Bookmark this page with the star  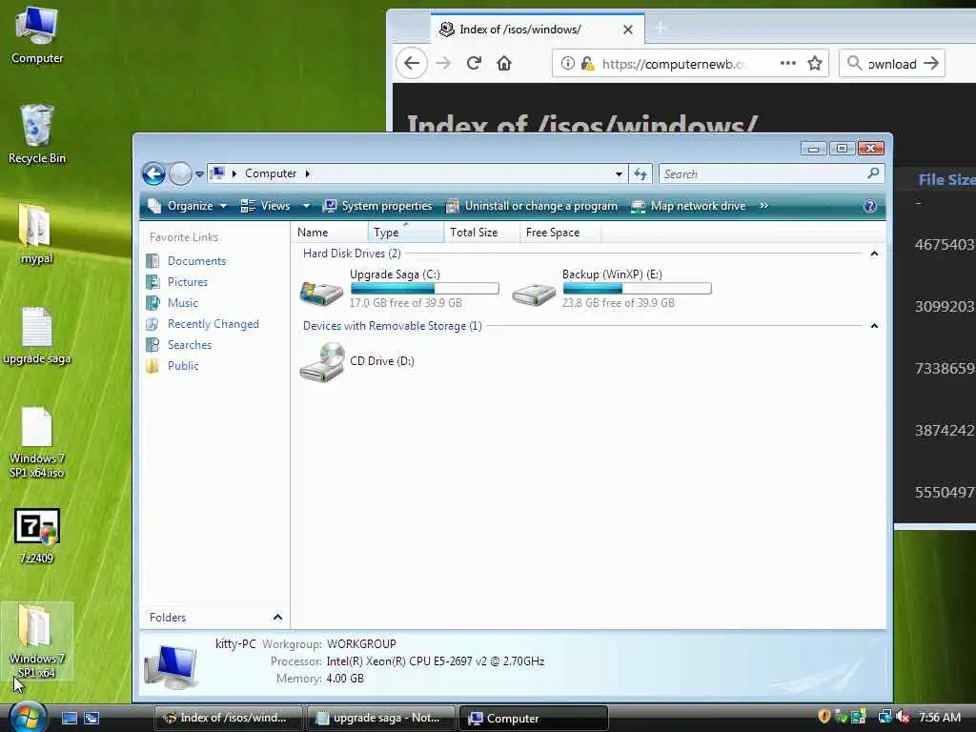click(x=815, y=63)
